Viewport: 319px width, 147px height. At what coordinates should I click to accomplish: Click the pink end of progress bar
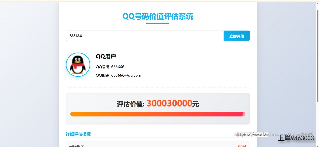tap(244, 114)
